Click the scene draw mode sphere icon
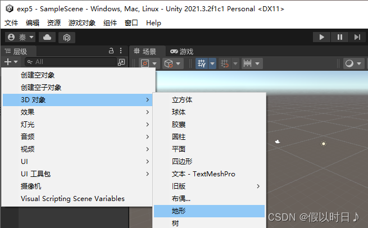Image resolution: width=368 pixels, height=228 pixels. [349, 63]
